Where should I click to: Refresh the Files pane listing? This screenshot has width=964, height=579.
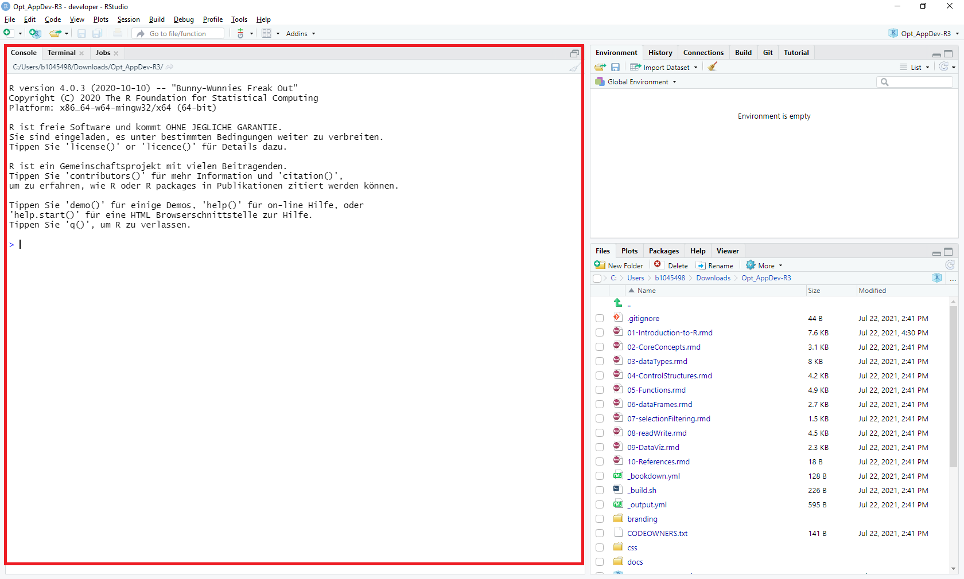[950, 265]
